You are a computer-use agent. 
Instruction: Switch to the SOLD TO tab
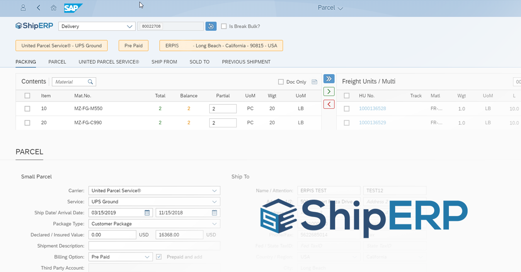[x=199, y=62]
